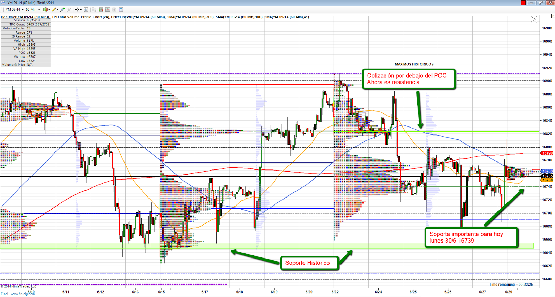Open the YM 09-14 instrument selector dropdown
This screenshot has height=297, width=555.
(x=15, y=10)
